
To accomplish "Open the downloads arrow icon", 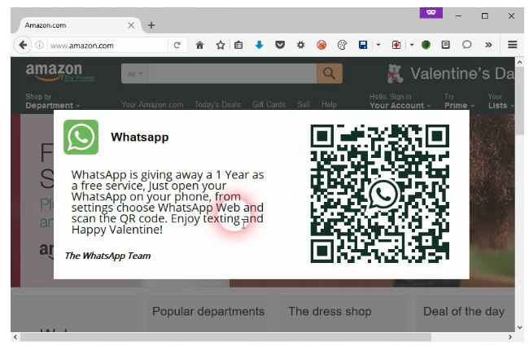I will tap(260, 46).
